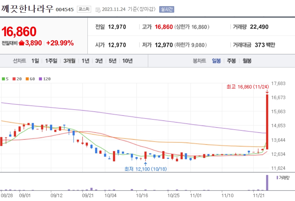Viewport: 295px width, 201px height.
Task: Click the tall purple volume bar on 11/24
Action: (267, 183)
